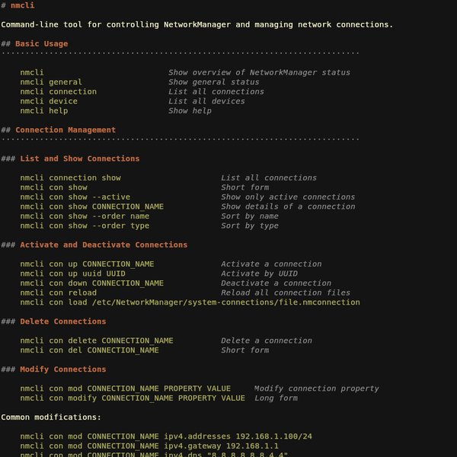Viewport: 457px width, 457px height.
Task: Click the '### Delete Connections' subheading
Action: pyautogui.click(x=53, y=321)
